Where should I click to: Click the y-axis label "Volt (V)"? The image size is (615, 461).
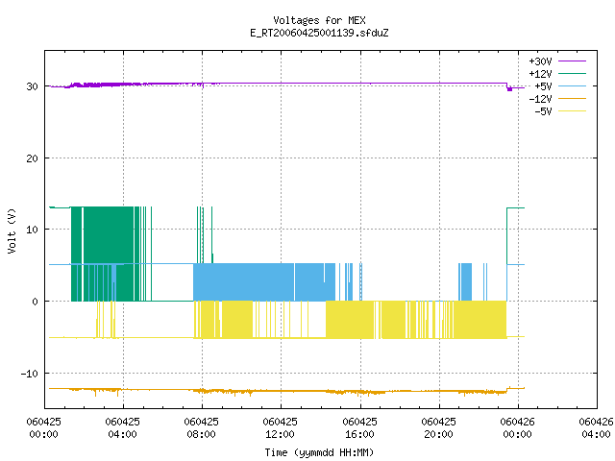12,230
